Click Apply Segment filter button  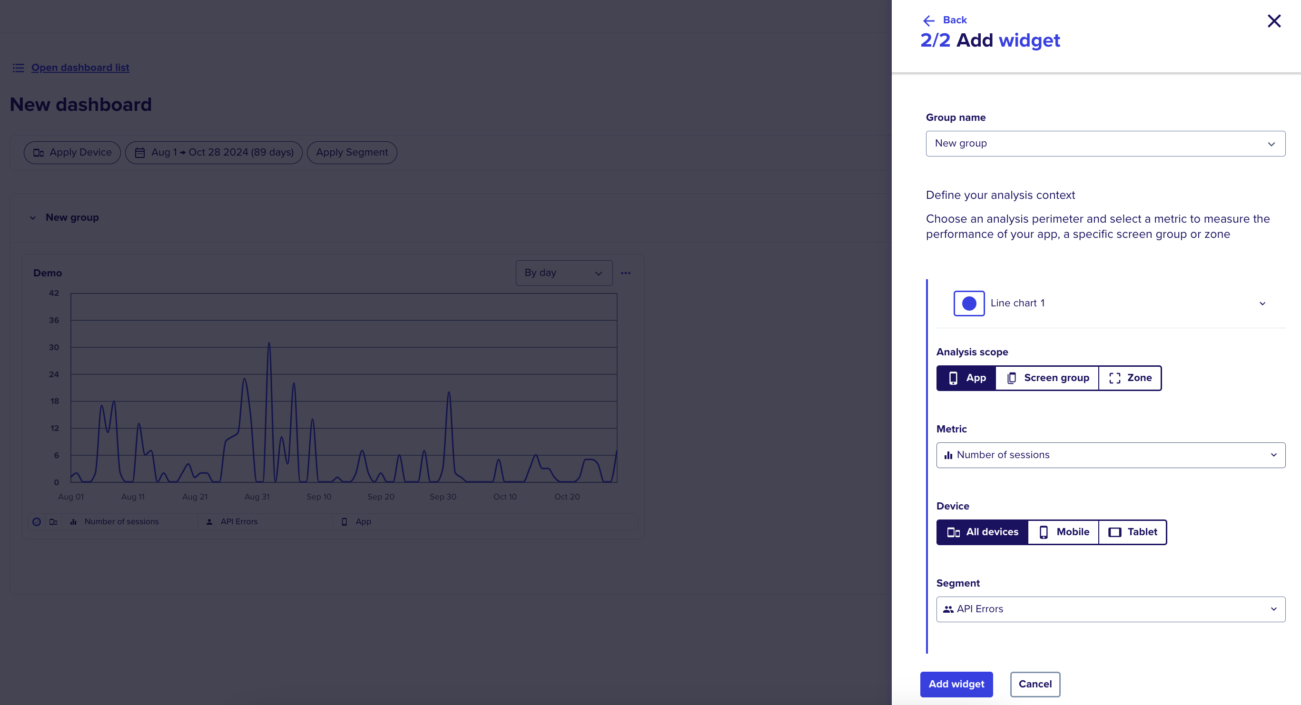click(352, 153)
